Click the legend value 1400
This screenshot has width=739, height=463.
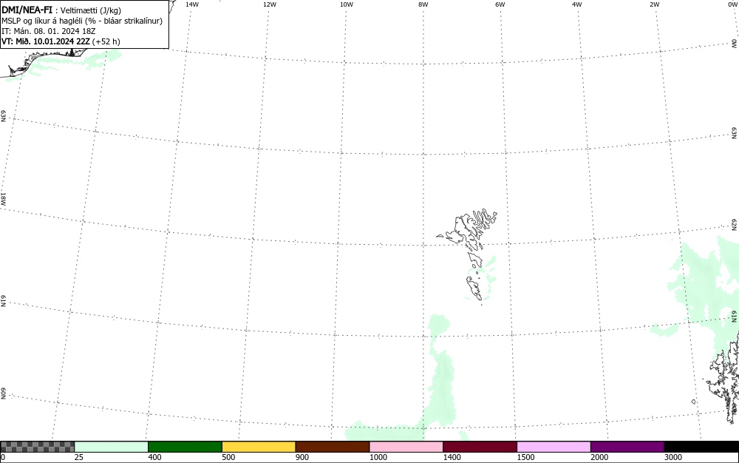point(452,457)
